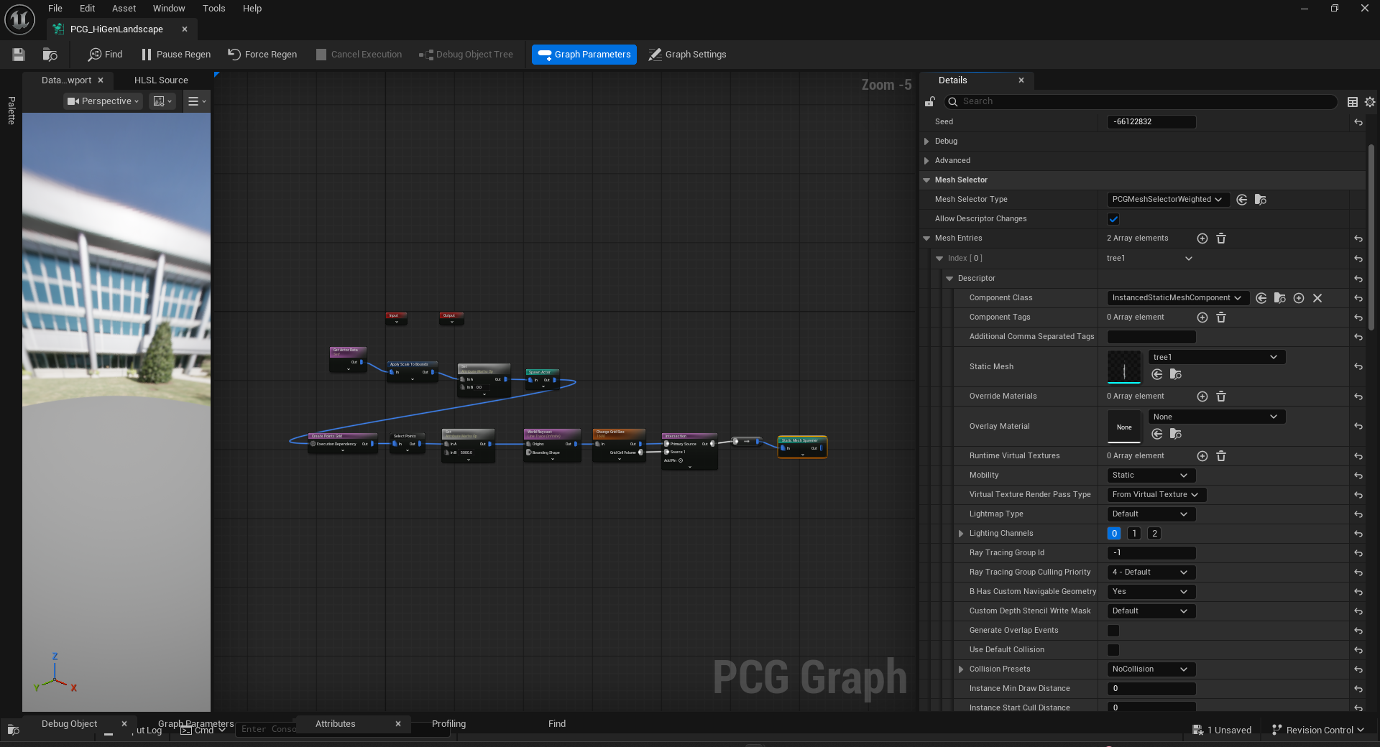The image size is (1380, 747).
Task: Expand the Debug section
Action: 926,141
